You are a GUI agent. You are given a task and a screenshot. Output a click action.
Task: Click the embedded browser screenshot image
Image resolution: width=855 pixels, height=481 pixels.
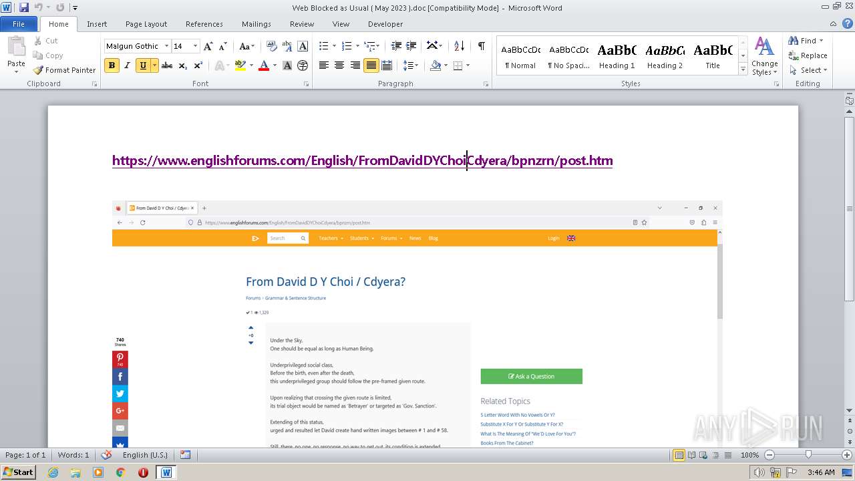point(417,324)
